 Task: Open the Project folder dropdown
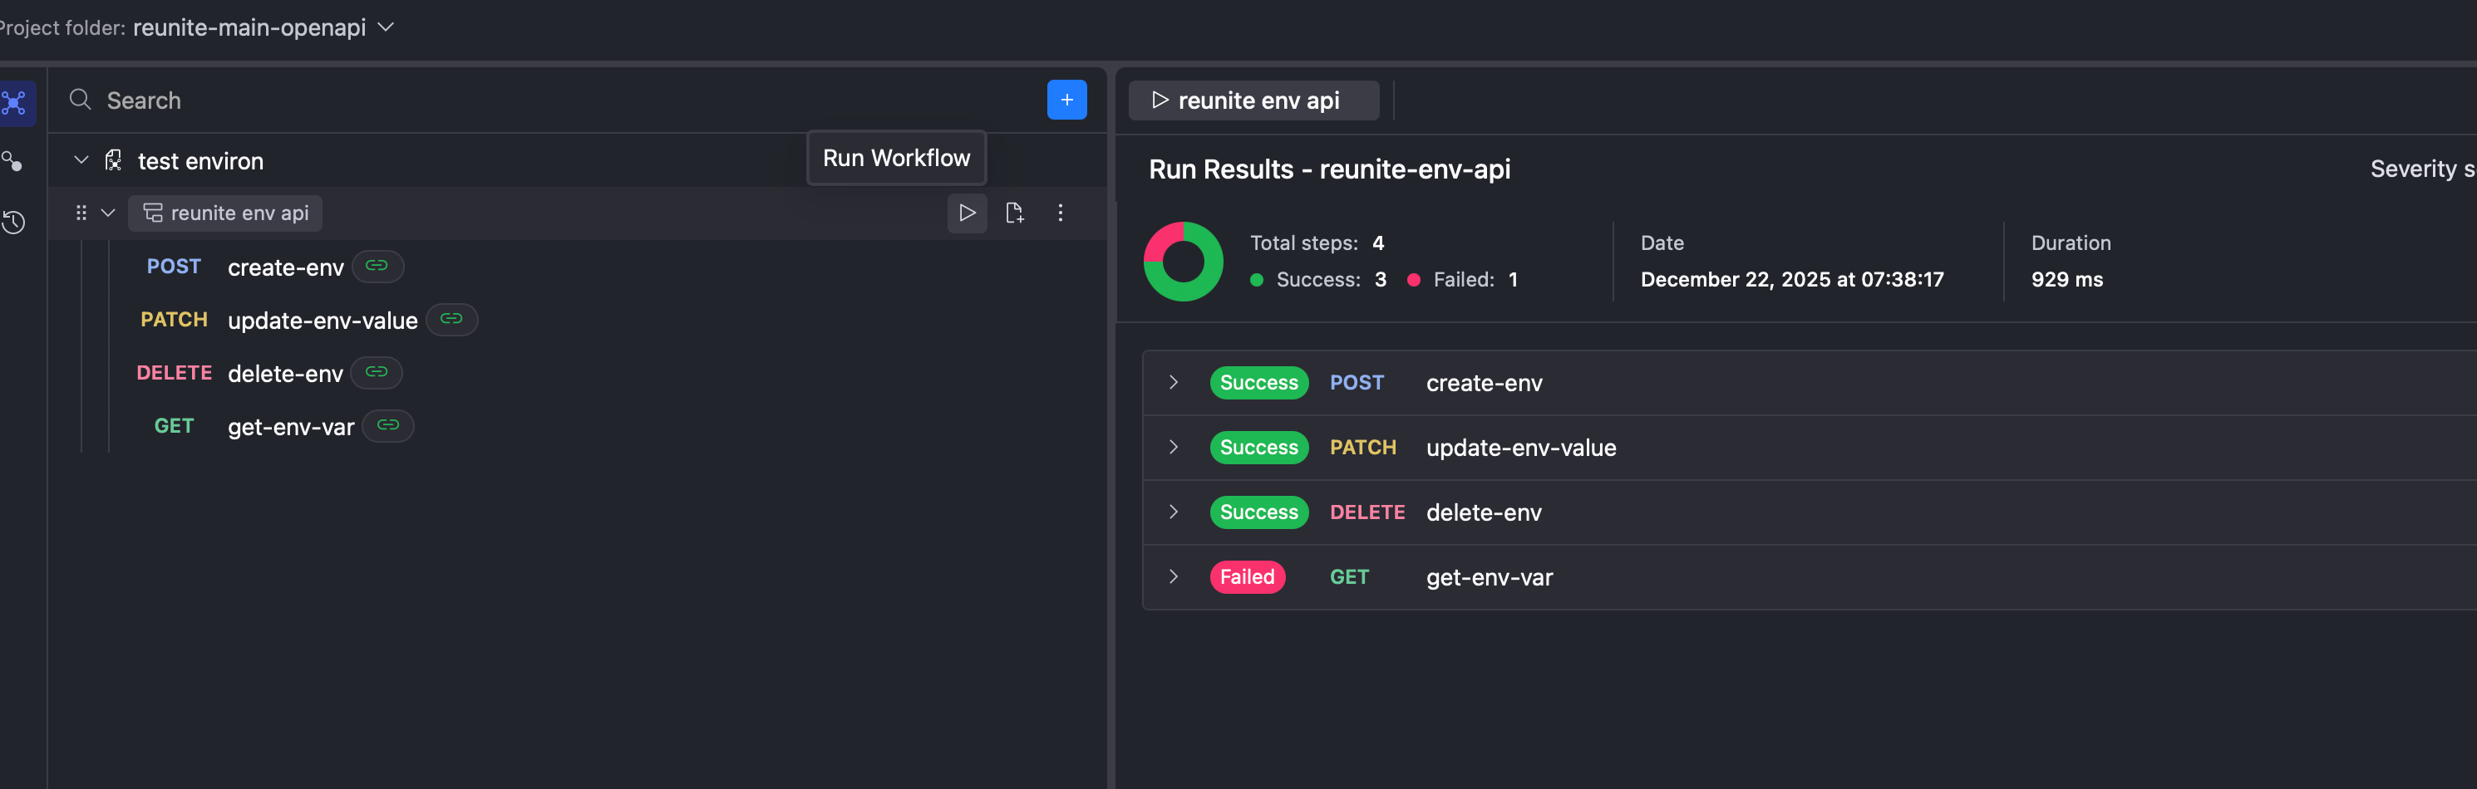(x=386, y=27)
